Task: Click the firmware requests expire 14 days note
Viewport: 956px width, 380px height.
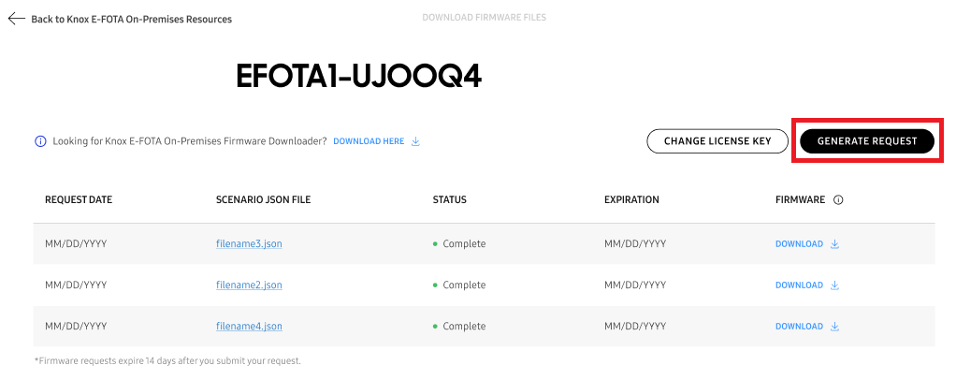Action: [x=167, y=361]
